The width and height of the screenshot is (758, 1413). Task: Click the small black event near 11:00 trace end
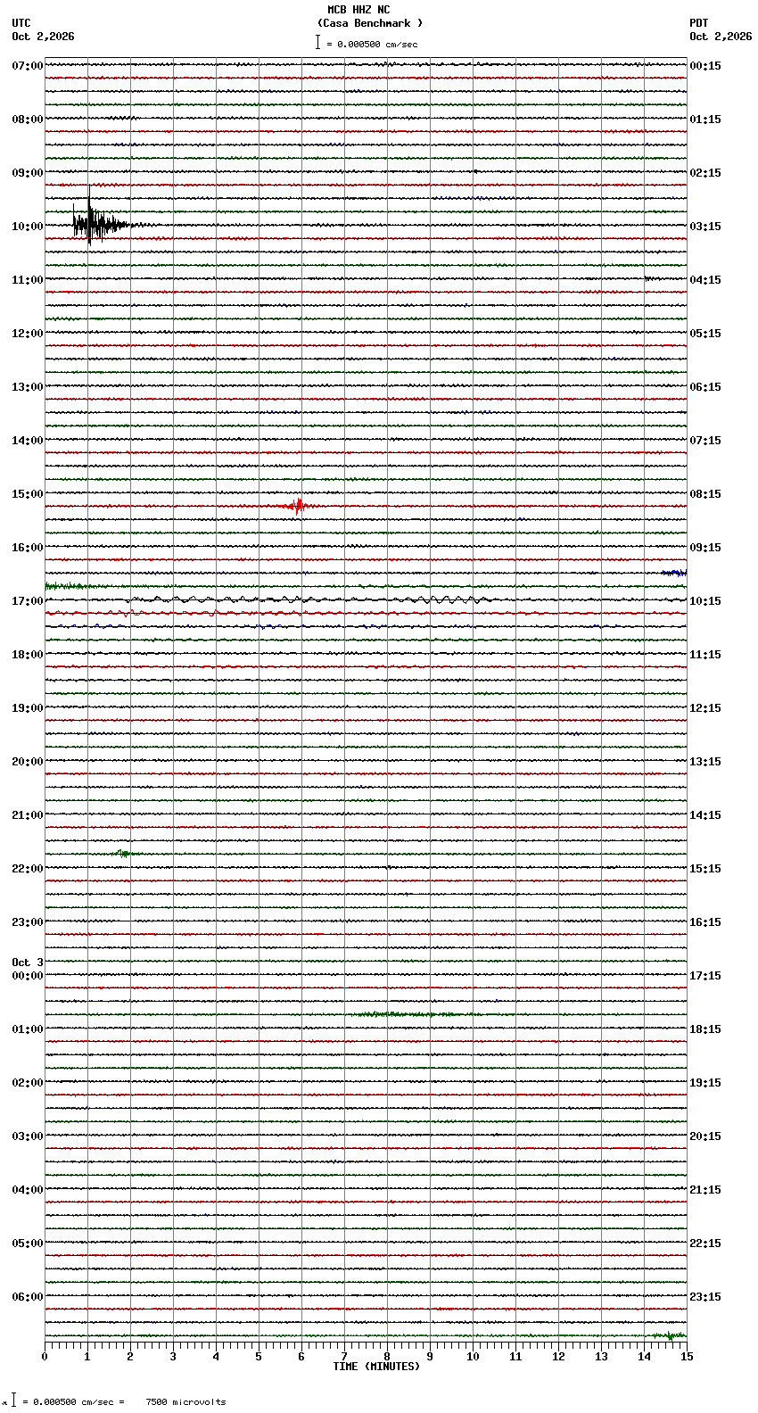652,278
